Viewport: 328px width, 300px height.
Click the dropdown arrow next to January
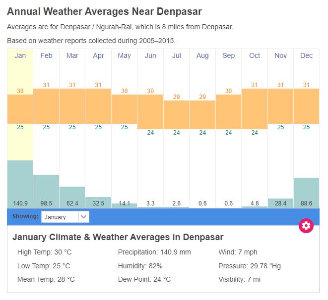click(83, 217)
